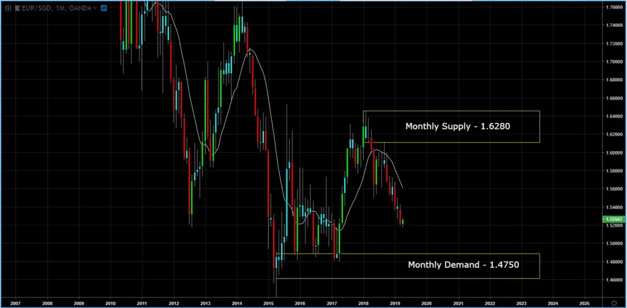Image resolution: width=627 pixels, height=308 pixels.
Task: Click the 2013 label on time axis
Action: pyautogui.click(x=206, y=303)
